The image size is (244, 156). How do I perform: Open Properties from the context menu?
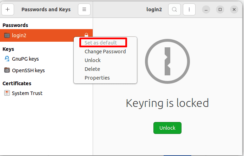pyautogui.click(x=97, y=78)
